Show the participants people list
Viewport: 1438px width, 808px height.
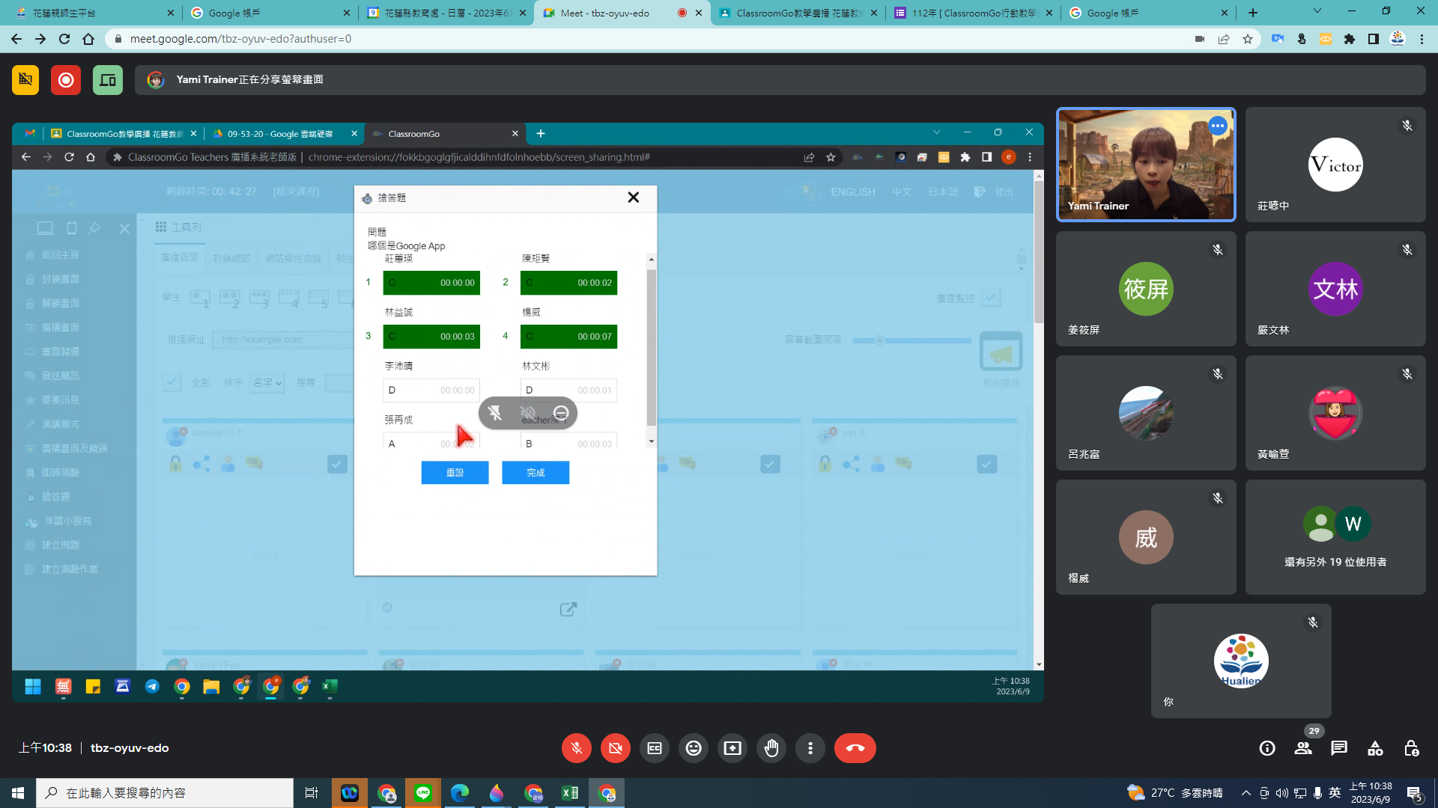point(1303,748)
